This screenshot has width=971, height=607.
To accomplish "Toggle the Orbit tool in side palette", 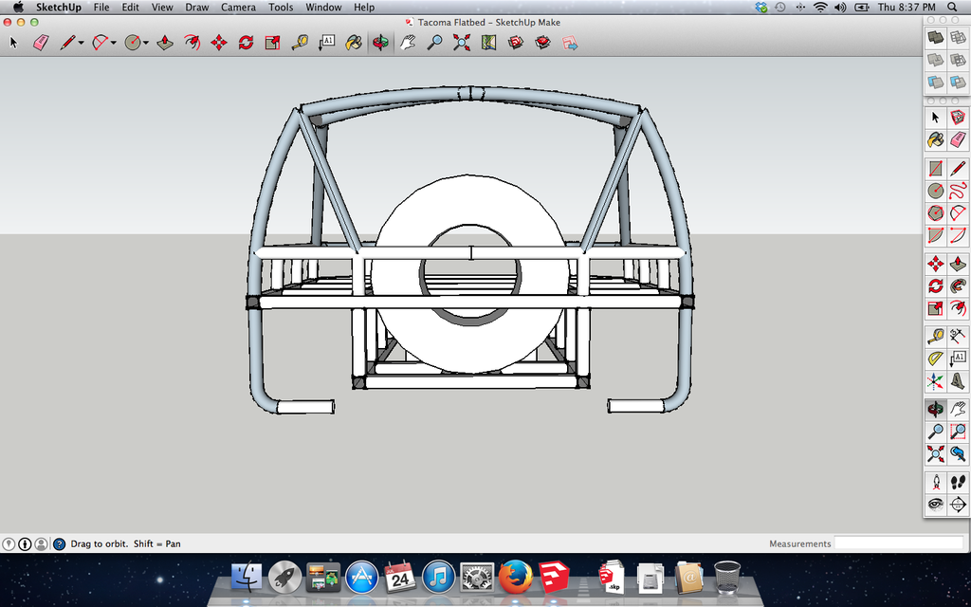I will 936,409.
